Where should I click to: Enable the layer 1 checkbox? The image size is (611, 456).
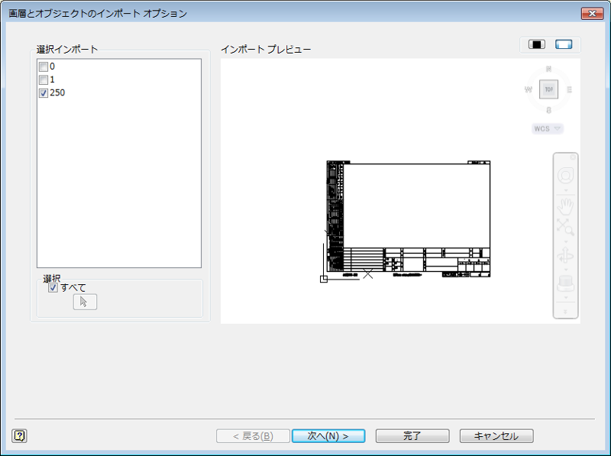pyautogui.click(x=44, y=79)
